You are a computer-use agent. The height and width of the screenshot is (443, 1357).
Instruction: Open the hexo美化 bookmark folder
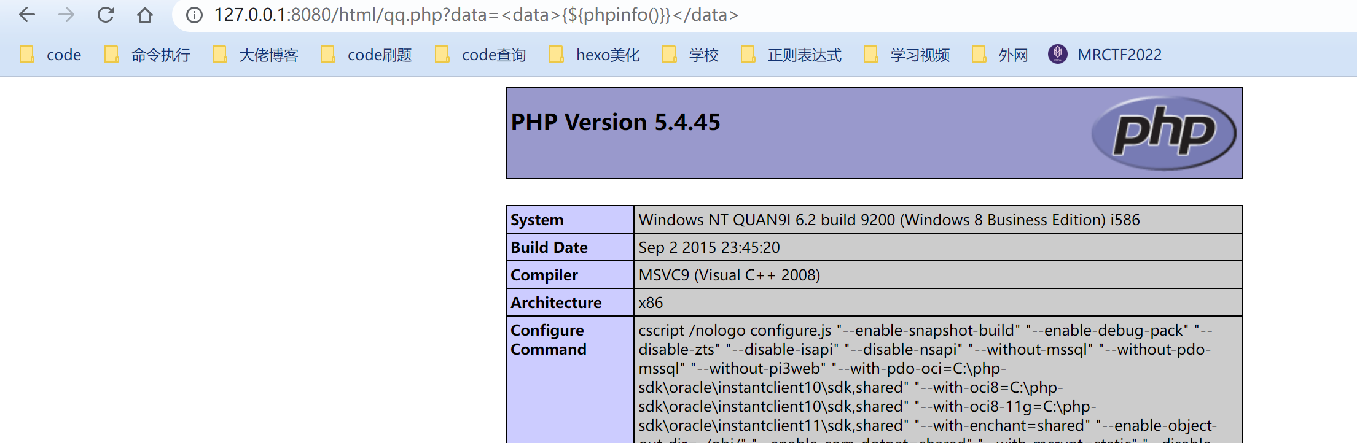pos(595,55)
